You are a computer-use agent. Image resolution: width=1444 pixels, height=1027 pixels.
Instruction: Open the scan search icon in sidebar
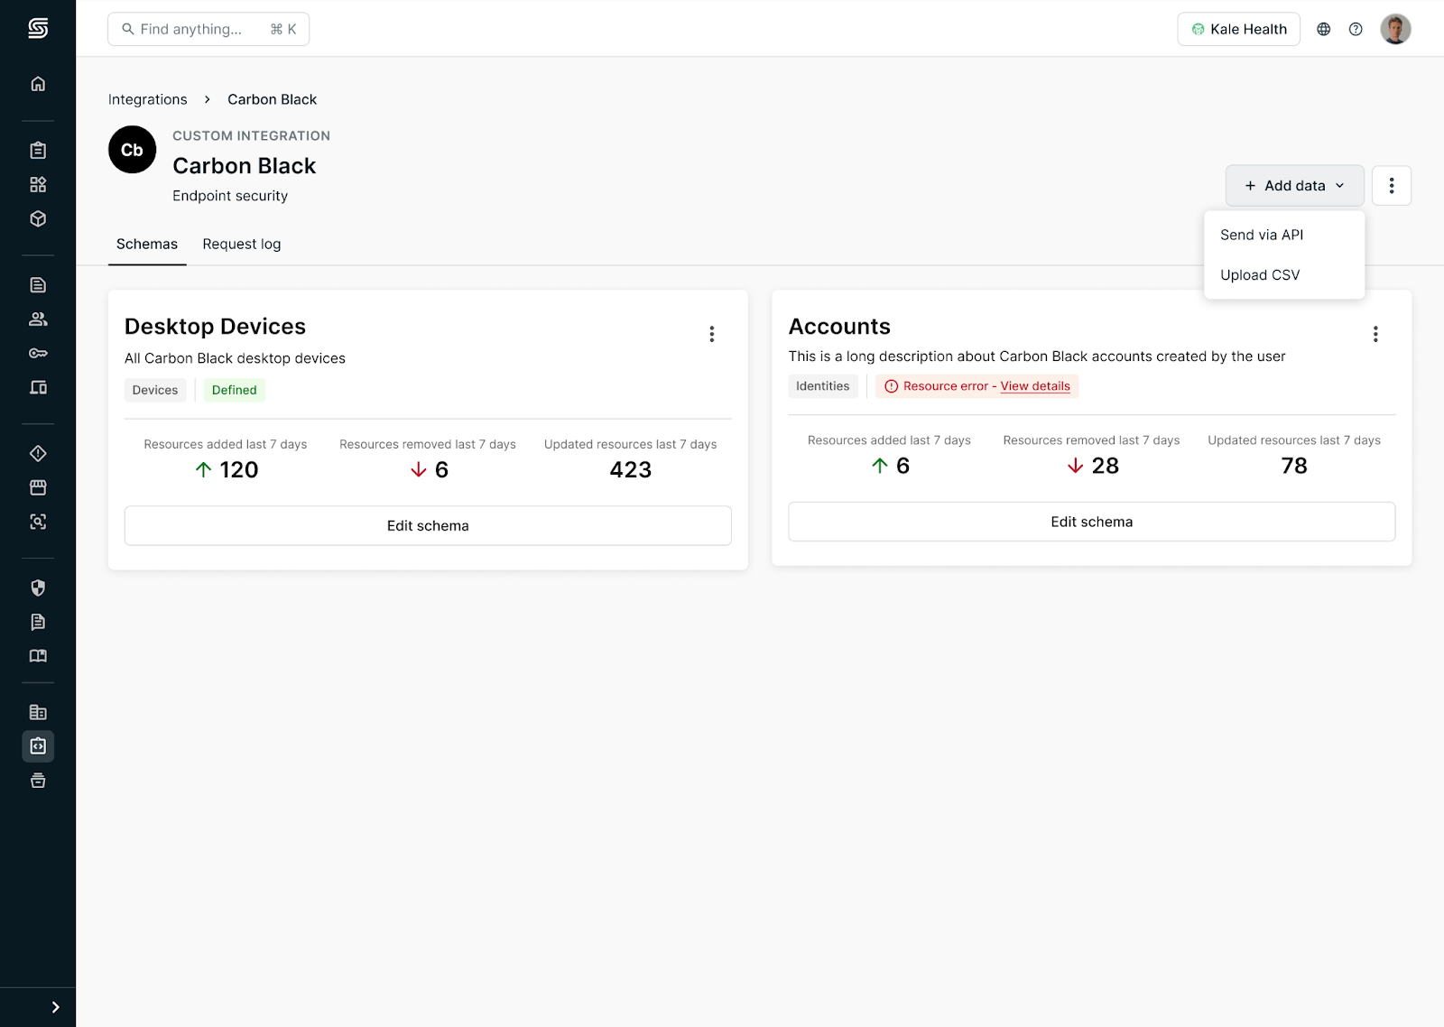click(38, 523)
